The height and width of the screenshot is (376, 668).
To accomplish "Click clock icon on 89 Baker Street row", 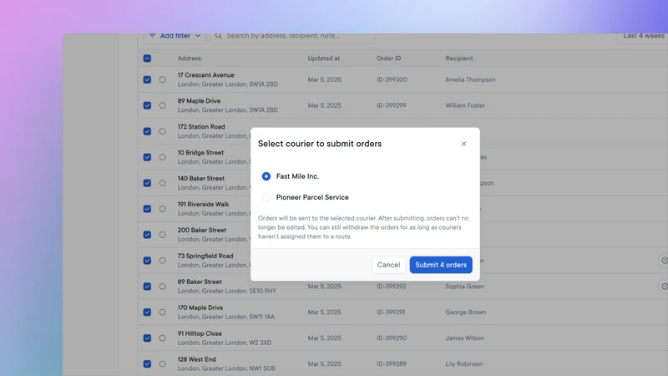I will [664, 287].
